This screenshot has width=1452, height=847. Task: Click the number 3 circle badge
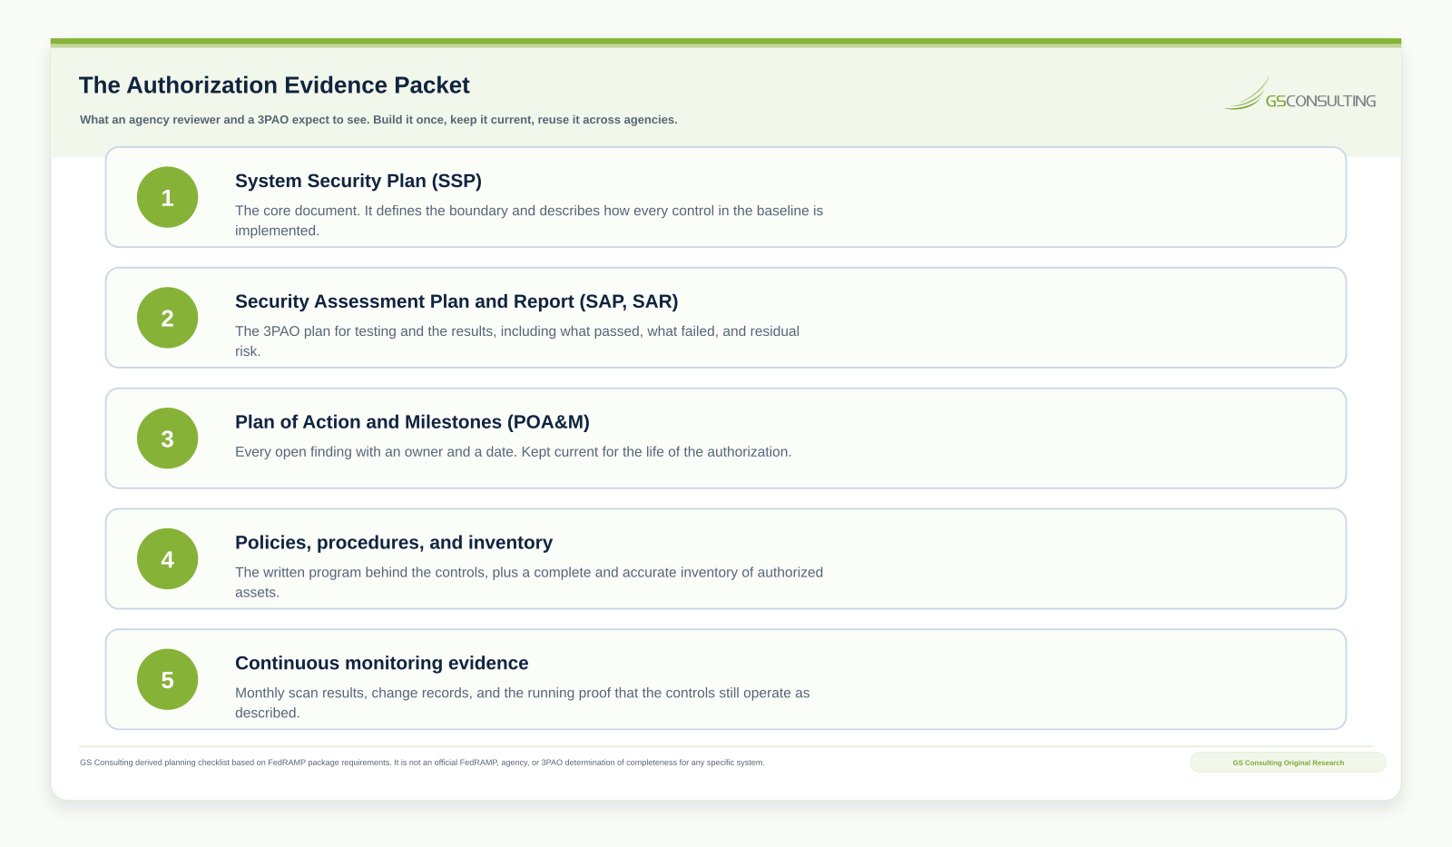click(167, 438)
